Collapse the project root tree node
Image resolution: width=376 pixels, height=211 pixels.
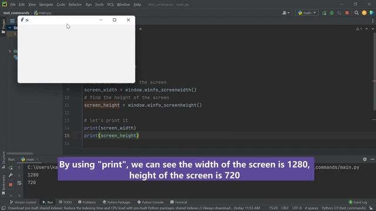[10, 28]
